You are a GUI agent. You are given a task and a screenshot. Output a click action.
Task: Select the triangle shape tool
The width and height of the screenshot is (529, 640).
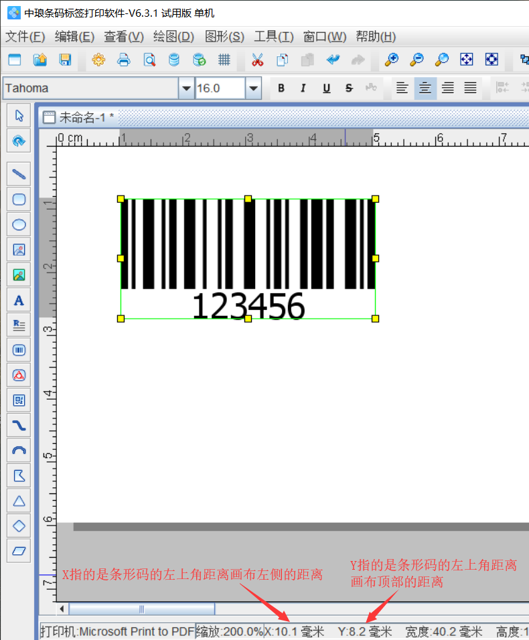point(19,501)
